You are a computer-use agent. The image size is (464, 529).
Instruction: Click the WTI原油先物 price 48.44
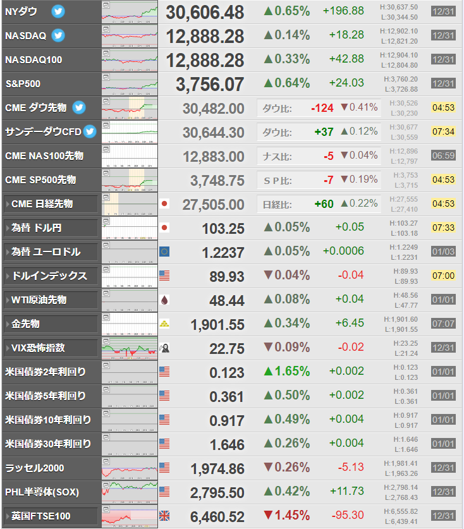click(227, 301)
